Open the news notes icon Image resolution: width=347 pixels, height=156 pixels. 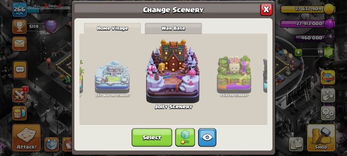(296, 144)
